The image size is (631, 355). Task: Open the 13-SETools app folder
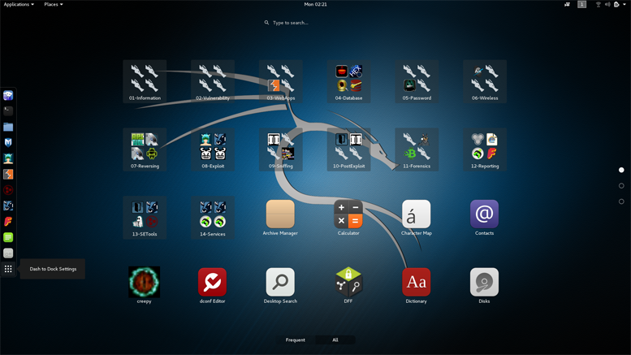145,218
